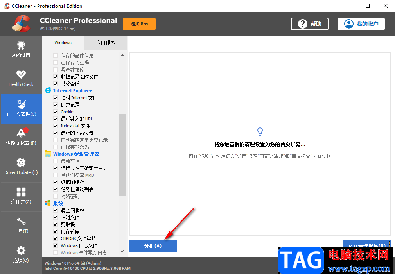Enable Windows 事件跟踪日志 checkbox
Viewport: 395px width, 274px height.
[x=56, y=253]
